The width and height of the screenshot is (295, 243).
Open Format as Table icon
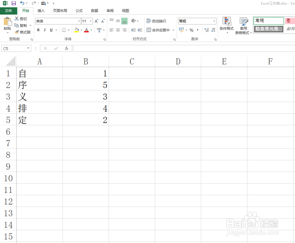(x=244, y=21)
